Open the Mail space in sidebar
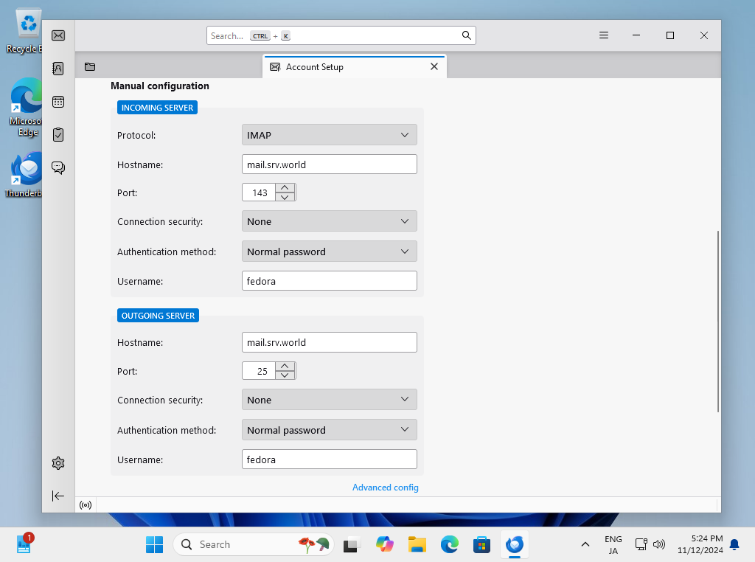 58,35
